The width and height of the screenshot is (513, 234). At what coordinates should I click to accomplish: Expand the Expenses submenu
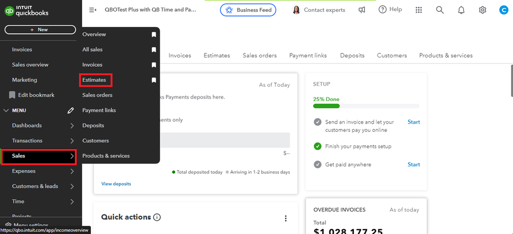pos(72,171)
